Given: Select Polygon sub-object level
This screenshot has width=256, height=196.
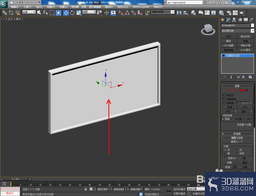Looking at the screenshot, I should (241, 90).
